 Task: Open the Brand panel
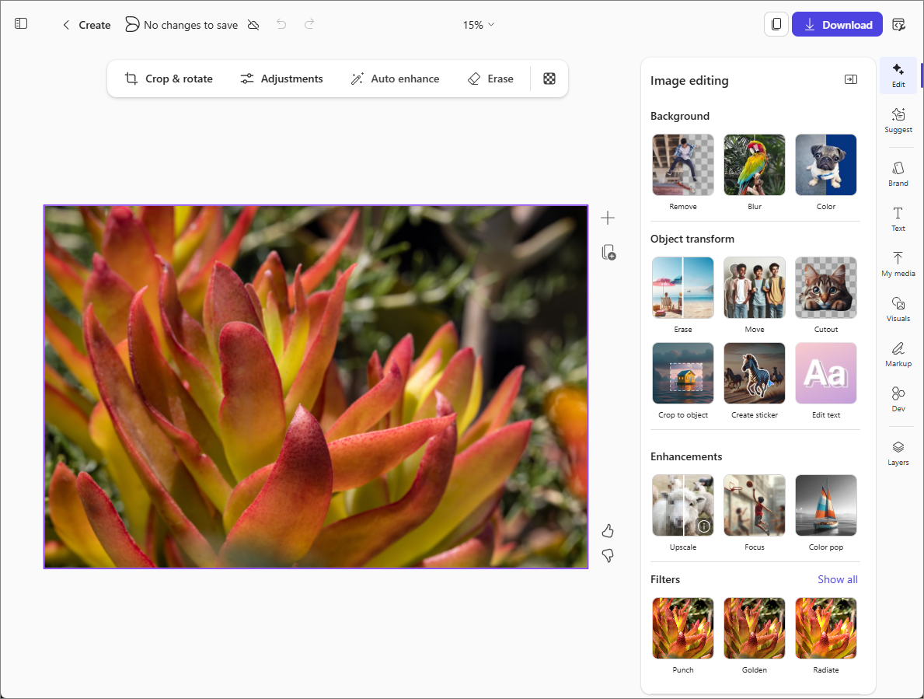pos(898,174)
